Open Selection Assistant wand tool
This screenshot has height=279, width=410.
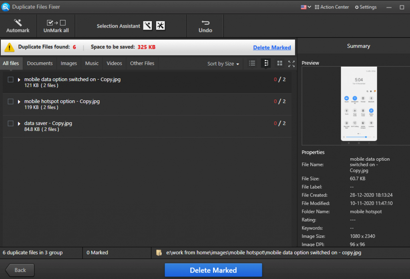pyautogui.click(x=147, y=26)
